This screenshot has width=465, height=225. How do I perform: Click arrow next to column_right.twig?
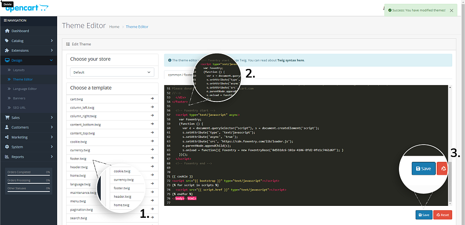point(152,116)
